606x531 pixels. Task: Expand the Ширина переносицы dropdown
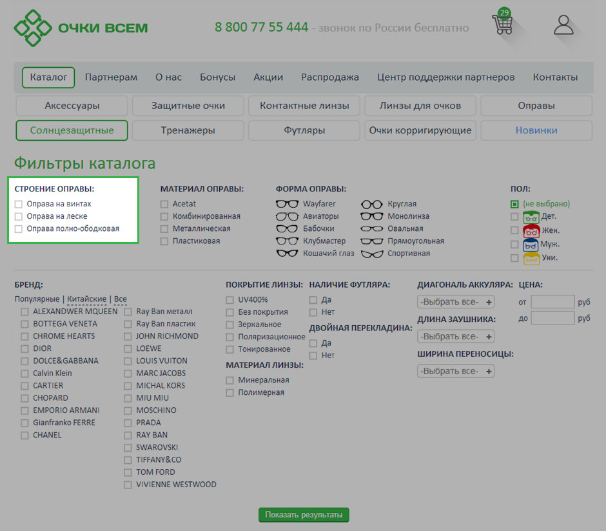point(456,372)
